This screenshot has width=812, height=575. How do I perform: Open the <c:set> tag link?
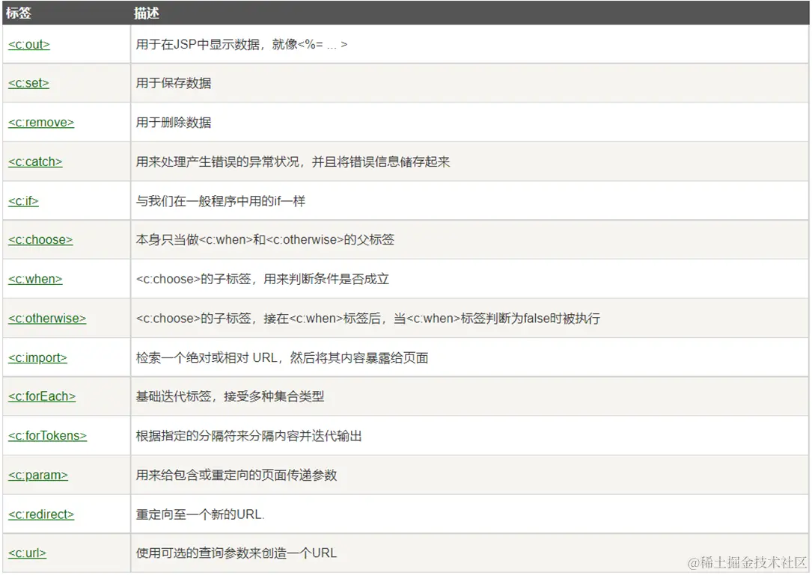(x=28, y=83)
